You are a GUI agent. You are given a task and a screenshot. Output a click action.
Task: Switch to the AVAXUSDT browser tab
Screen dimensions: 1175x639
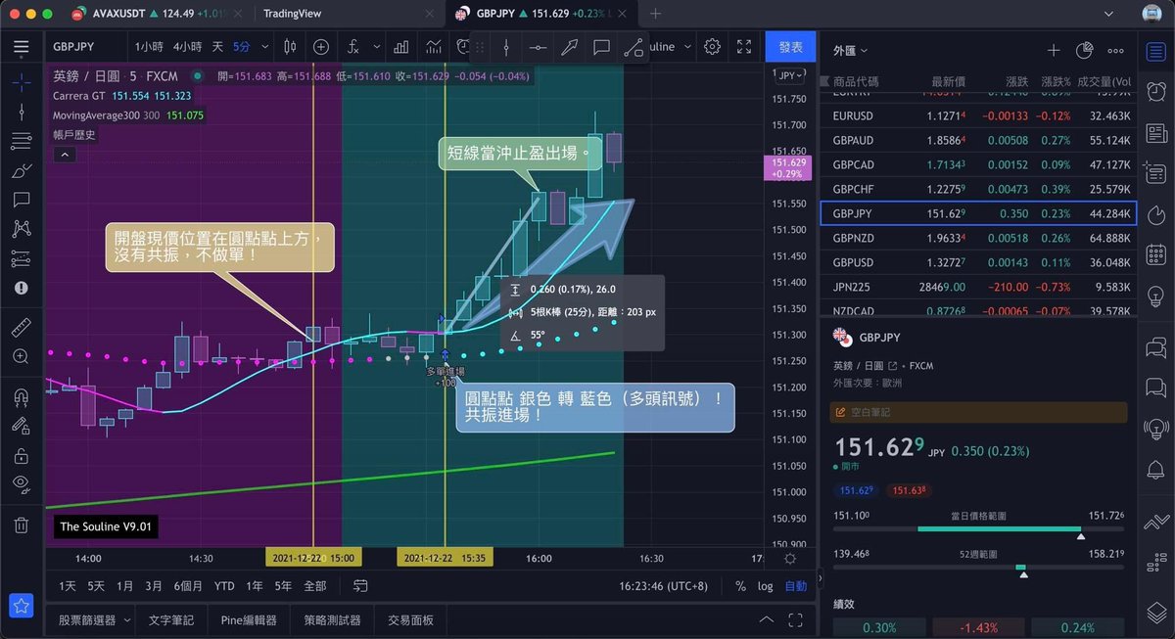pyautogui.click(x=155, y=14)
